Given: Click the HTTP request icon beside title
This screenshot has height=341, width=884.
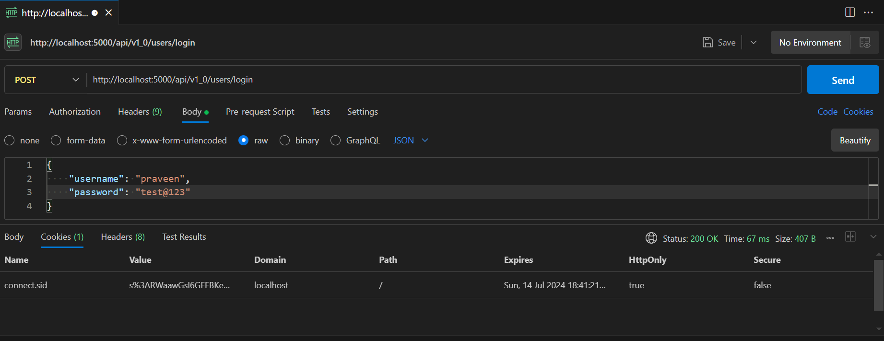Looking at the screenshot, I should point(13,42).
